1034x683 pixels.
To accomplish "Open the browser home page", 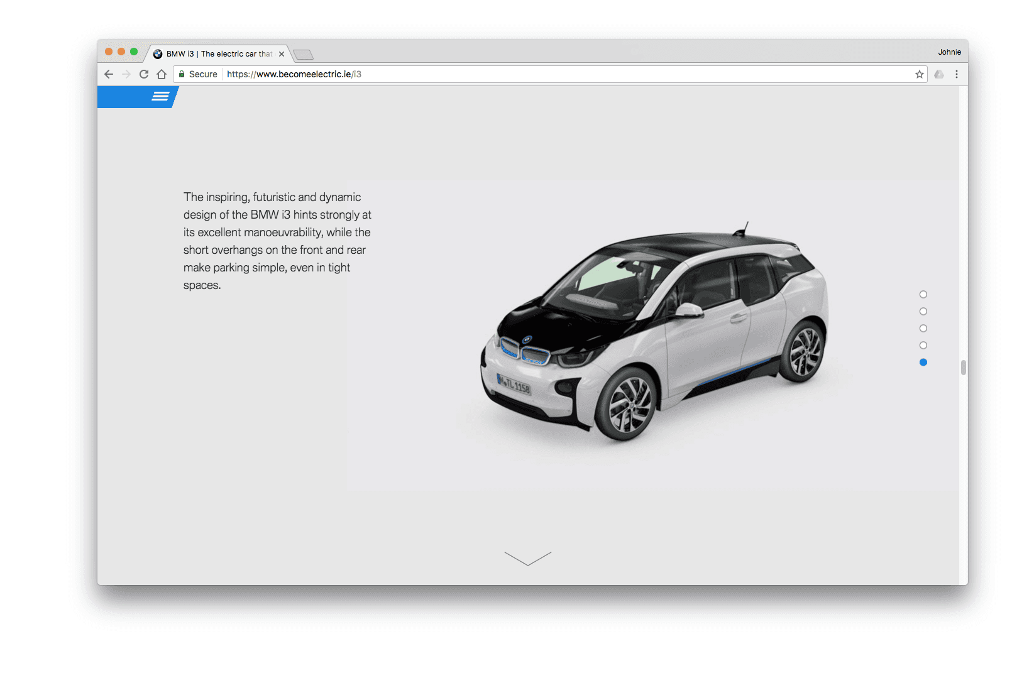I will (162, 74).
